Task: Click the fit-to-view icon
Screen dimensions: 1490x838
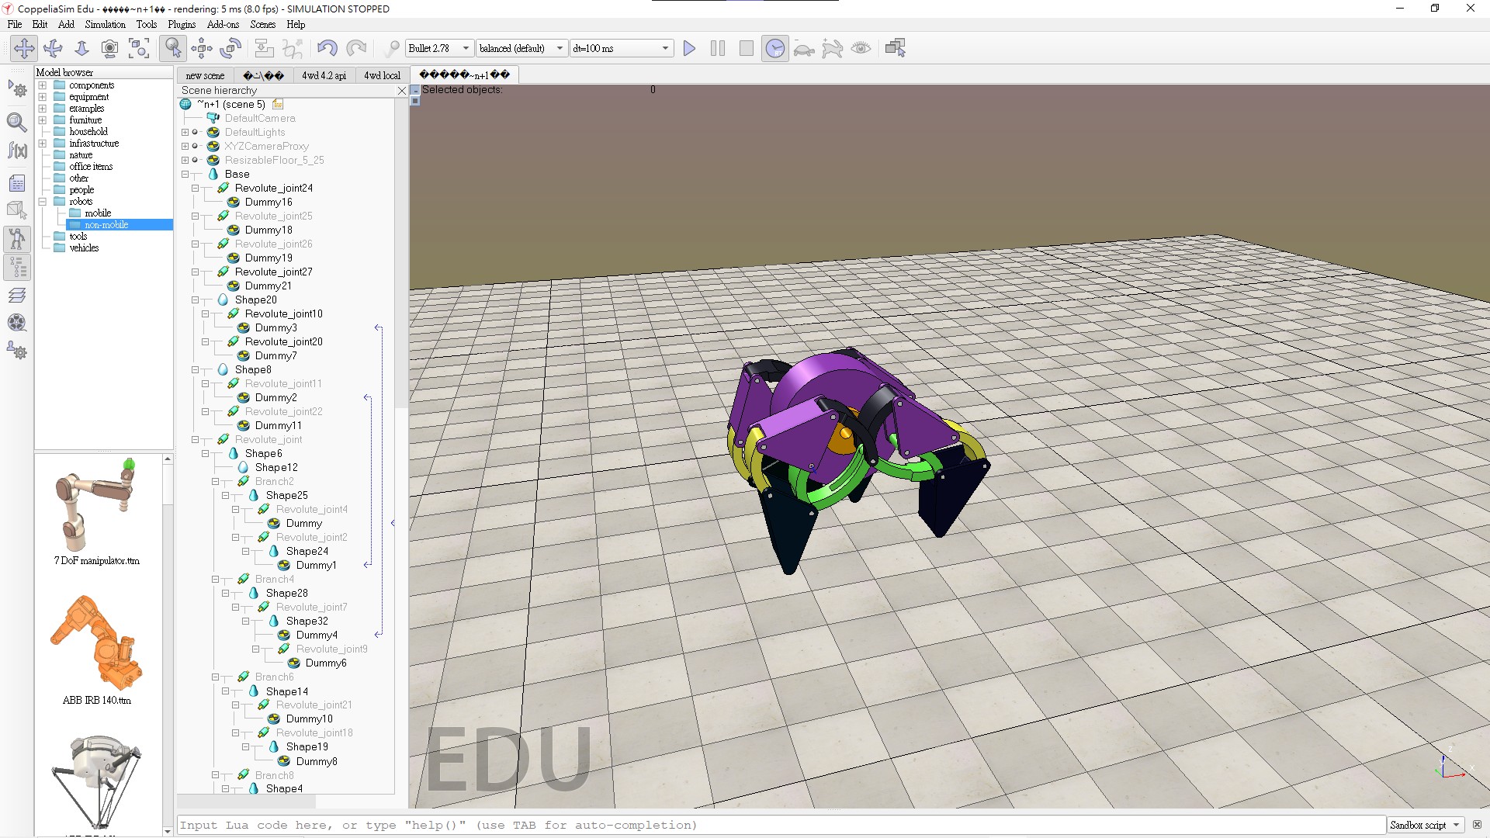Action: 139,48
